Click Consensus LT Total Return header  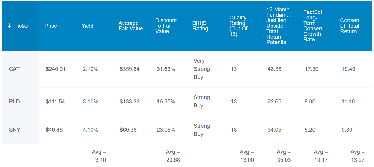pos(352,26)
